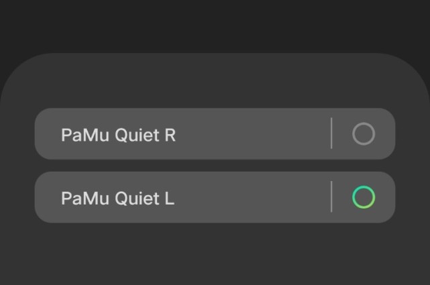Select the PaMu Quiet R radio button
Image resolution: width=430 pixels, height=285 pixels.
[x=363, y=134]
